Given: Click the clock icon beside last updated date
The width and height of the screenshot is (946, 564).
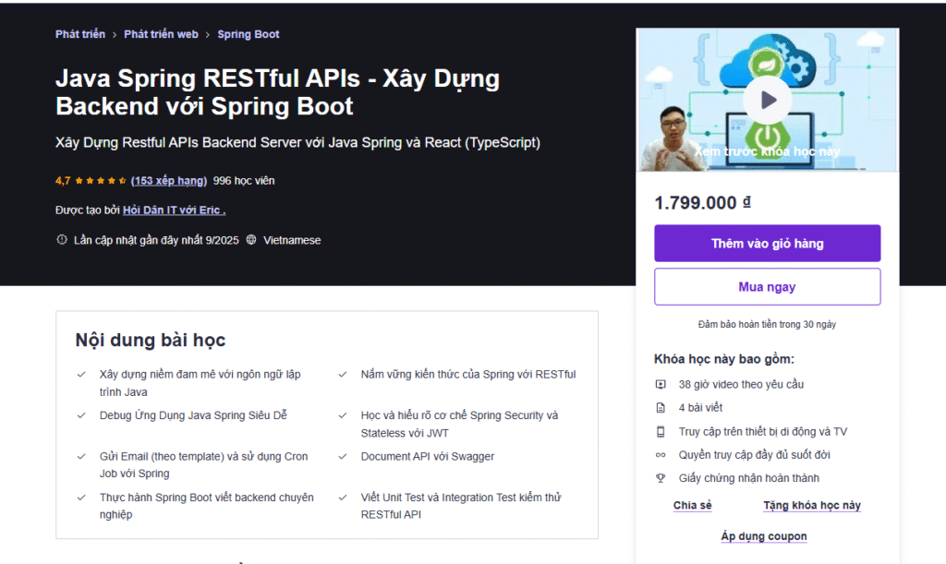Looking at the screenshot, I should (x=62, y=240).
